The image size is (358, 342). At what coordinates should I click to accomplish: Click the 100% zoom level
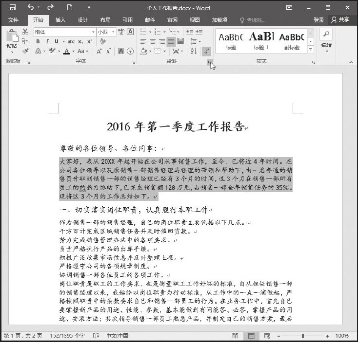coord(342,336)
